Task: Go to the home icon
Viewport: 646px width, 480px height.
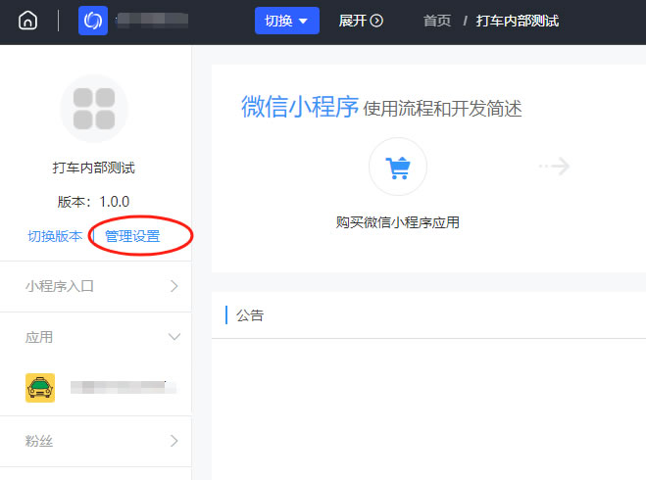Action: pos(28,21)
